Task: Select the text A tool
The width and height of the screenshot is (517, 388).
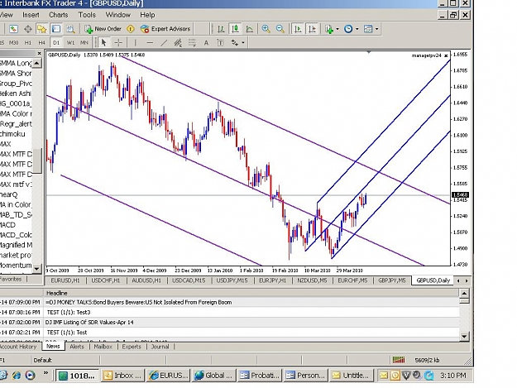Action: click(x=206, y=42)
